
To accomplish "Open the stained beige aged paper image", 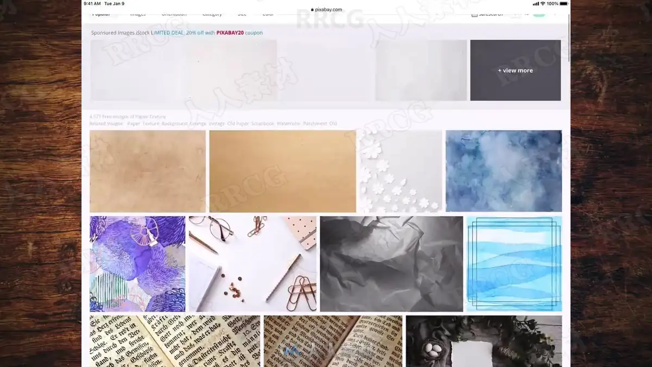I will click(x=148, y=171).
